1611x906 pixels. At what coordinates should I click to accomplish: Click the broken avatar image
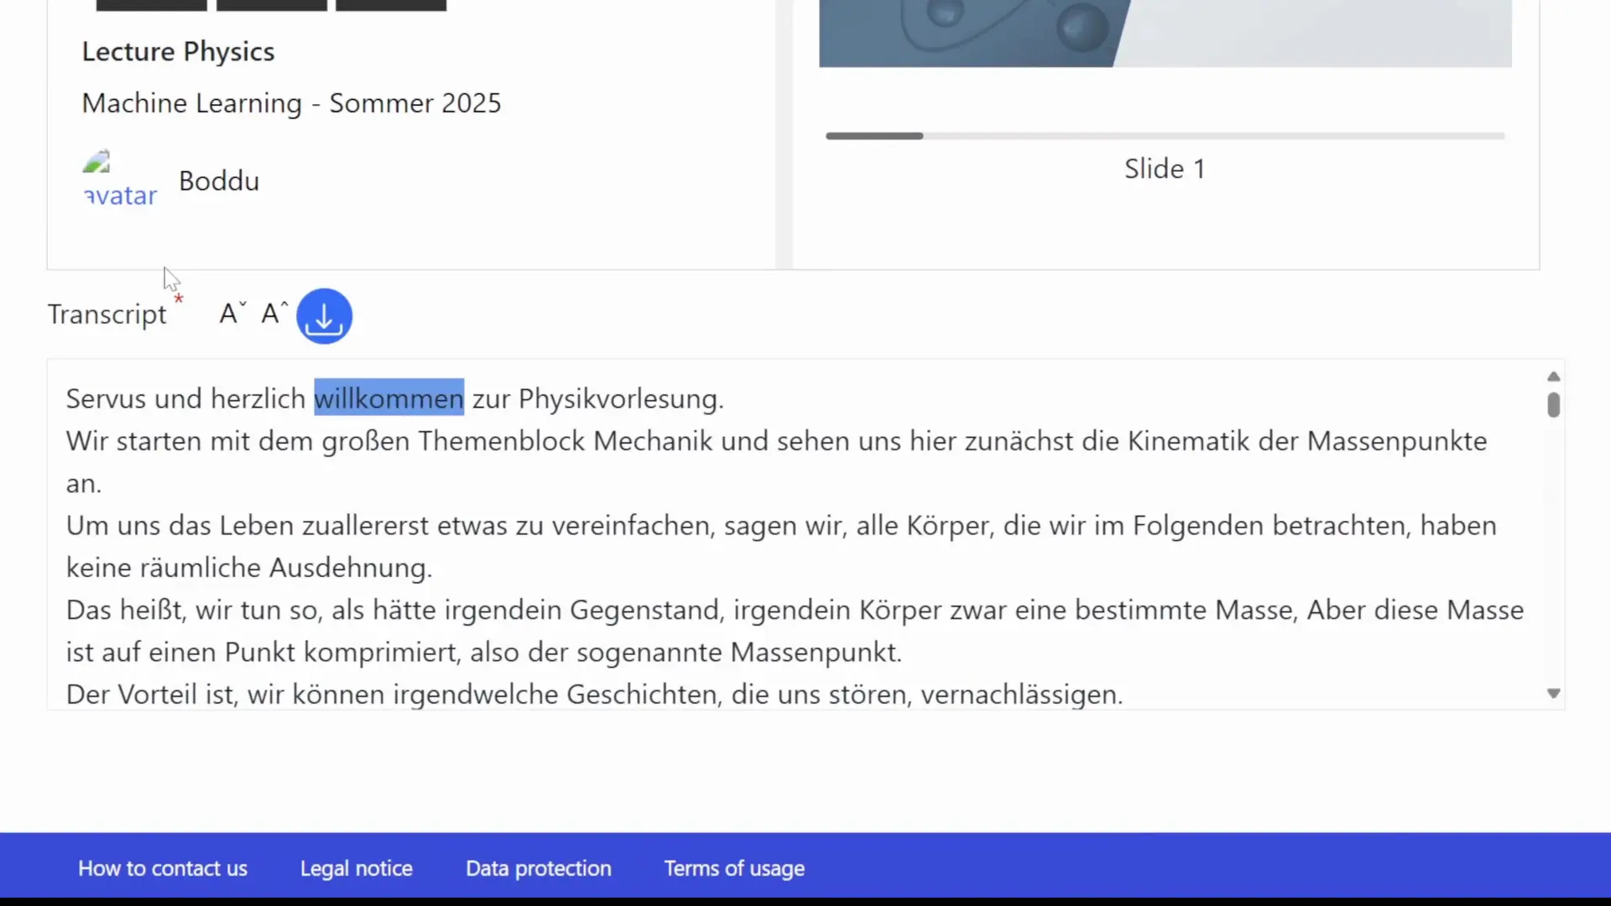pos(119,180)
